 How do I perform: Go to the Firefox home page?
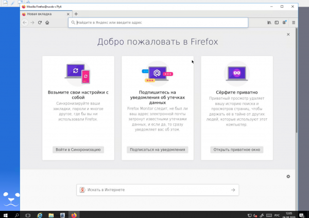[x=47, y=23]
